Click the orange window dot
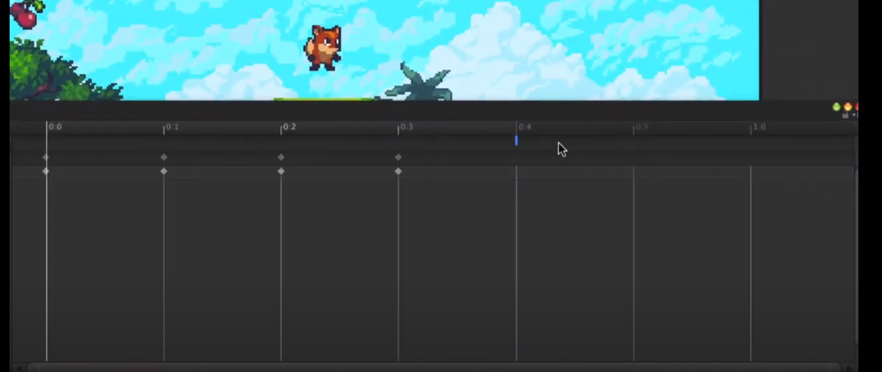The image size is (882, 372). [x=848, y=107]
